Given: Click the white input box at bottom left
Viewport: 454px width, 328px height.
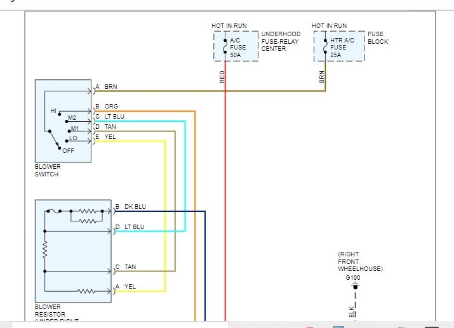Looking at the screenshot, I should coord(120,325).
